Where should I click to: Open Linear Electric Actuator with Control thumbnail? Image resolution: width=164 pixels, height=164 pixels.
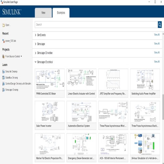pyautogui.click(x=81, y=79)
